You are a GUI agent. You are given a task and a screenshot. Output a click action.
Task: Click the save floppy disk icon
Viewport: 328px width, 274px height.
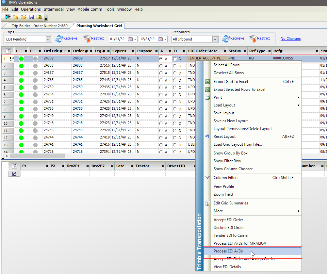31,17
